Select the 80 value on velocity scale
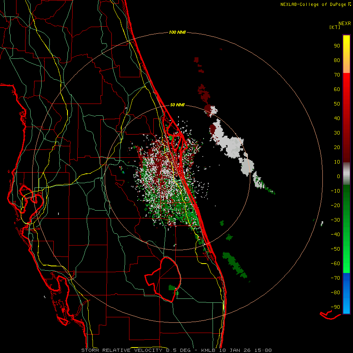 click(x=337, y=60)
